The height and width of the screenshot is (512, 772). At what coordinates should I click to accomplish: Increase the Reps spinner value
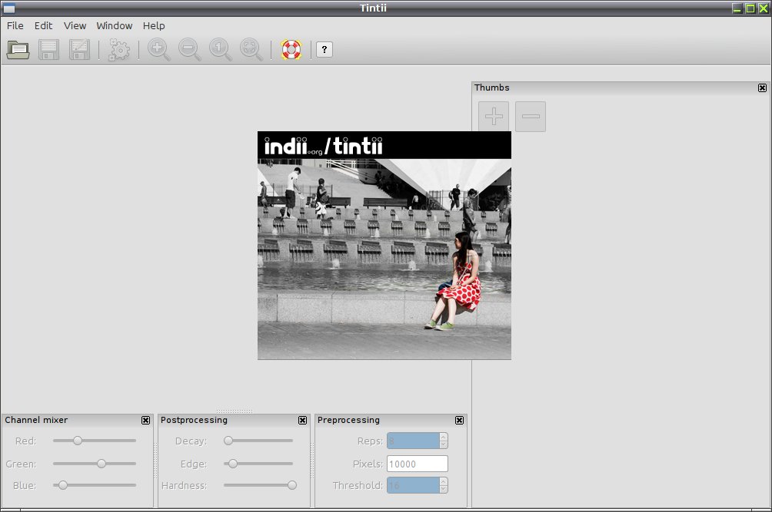pyautogui.click(x=444, y=438)
